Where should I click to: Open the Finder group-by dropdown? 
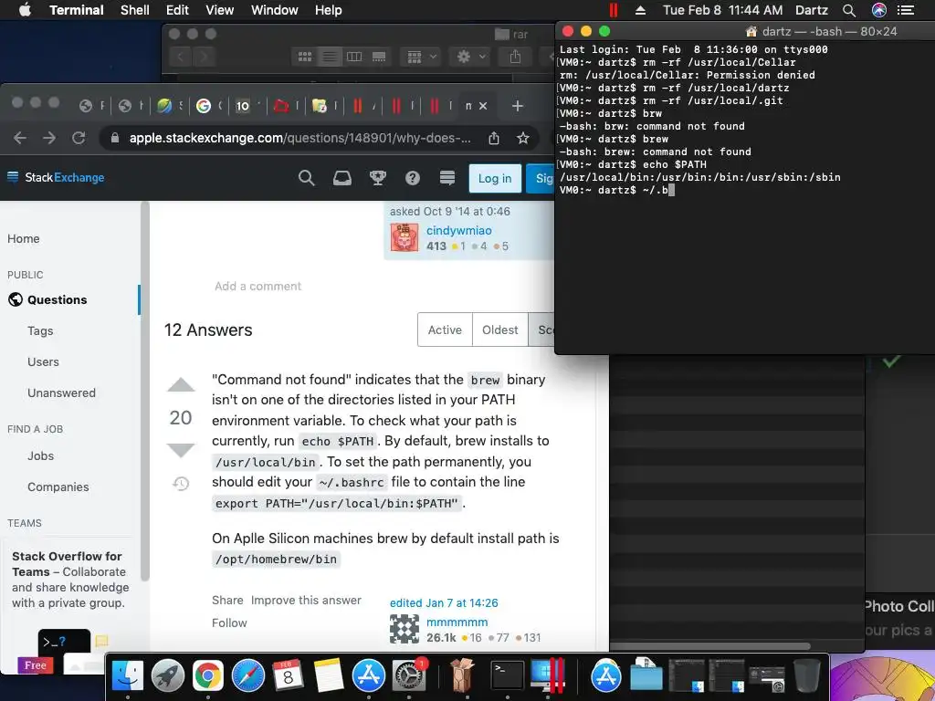pyautogui.click(x=421, y=57)
